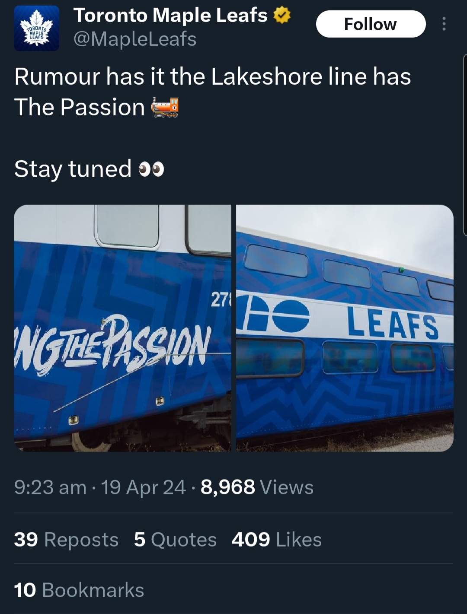Image resolution: width=467 pixels, height=614 pixels.
Task: Click the gold verified badge
Action: point(282,16)
